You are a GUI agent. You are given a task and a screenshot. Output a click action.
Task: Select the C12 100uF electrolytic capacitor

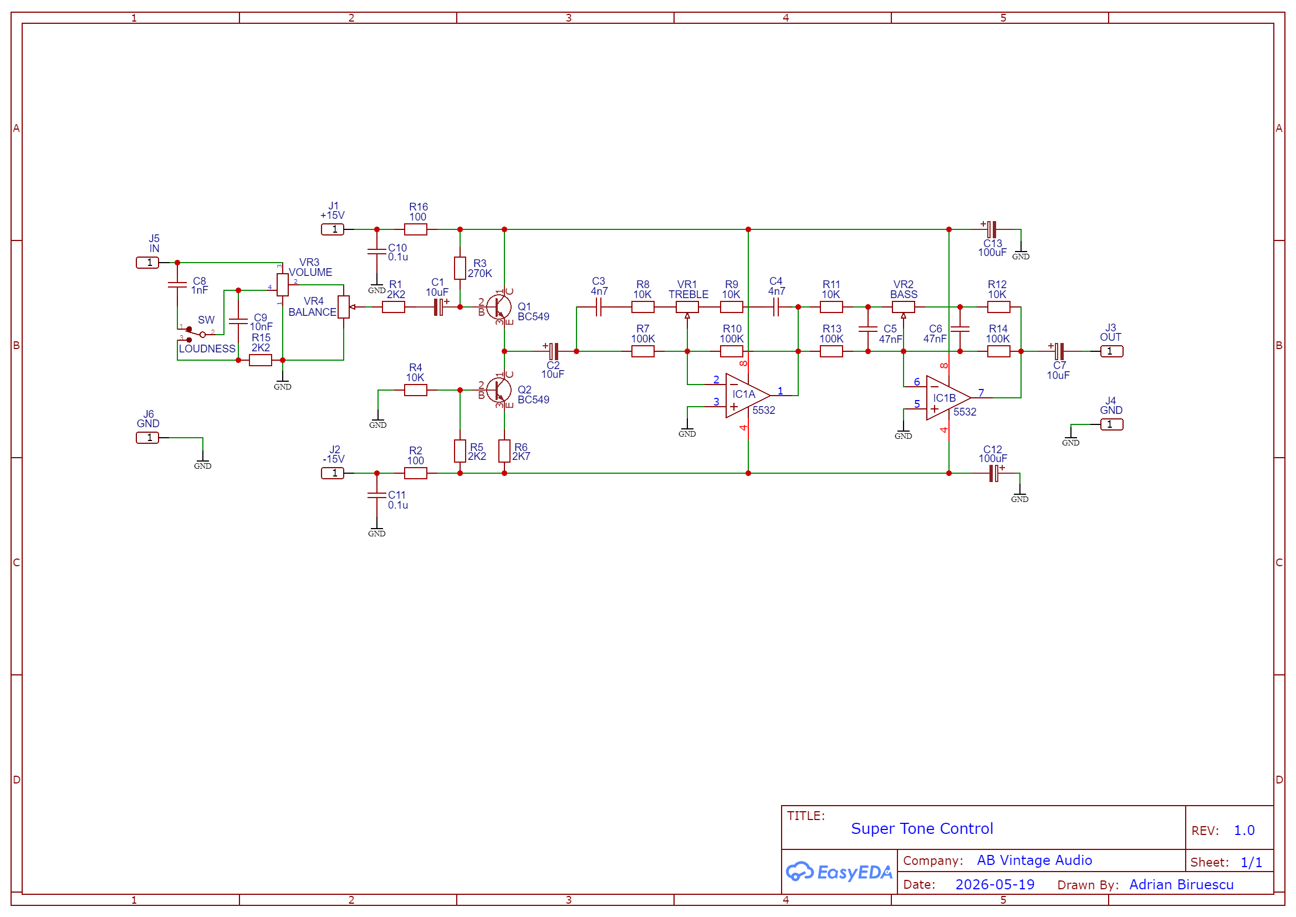click(996, 473)
